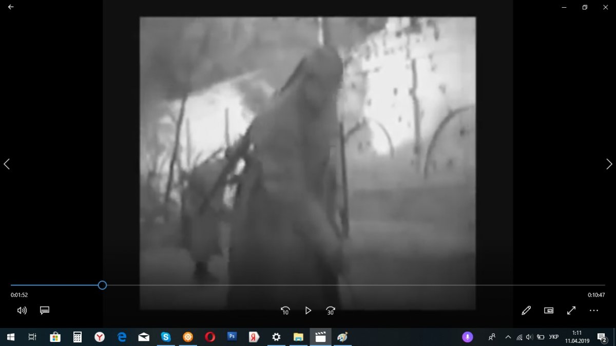Viewport: 616px width, 346px height.
Task: Open the Wi-Fi network flyout
Action: pyautogui.click(x=519, y=337)
